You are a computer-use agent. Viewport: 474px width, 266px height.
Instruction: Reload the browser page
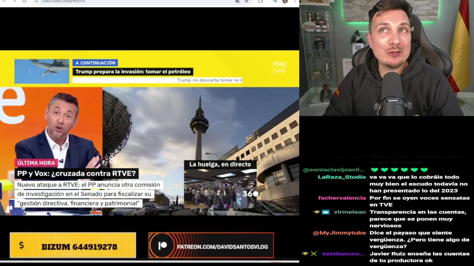point(24,1)
